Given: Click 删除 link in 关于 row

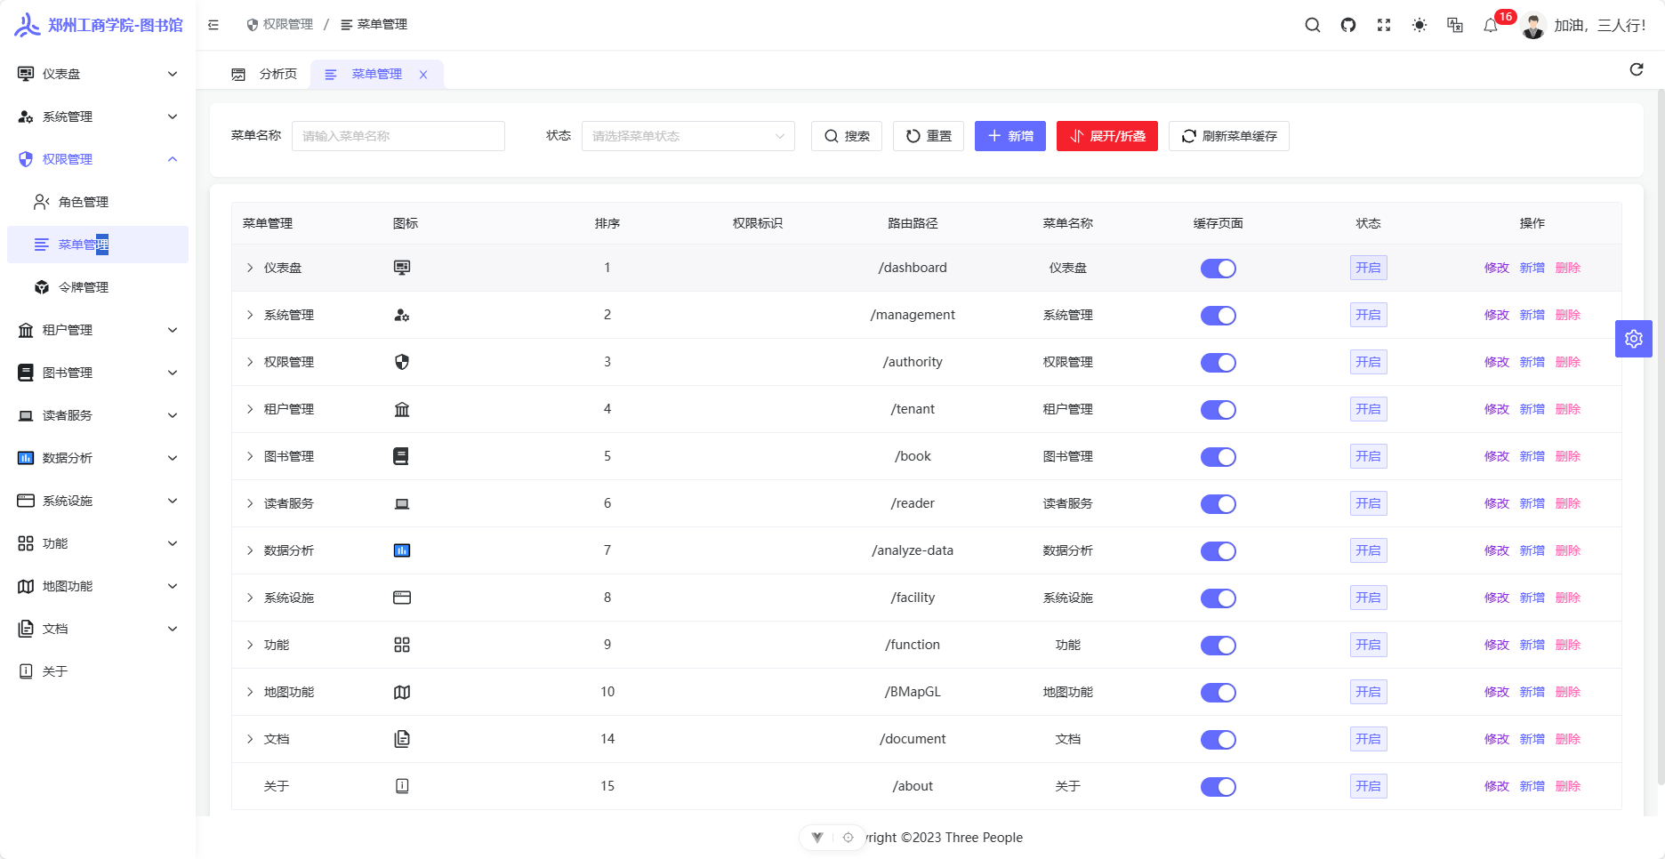Looking at the screenshot, I should 1568,786.
